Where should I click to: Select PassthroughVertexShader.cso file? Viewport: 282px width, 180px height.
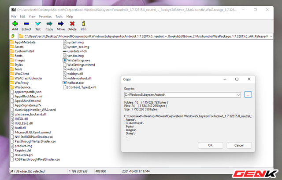point(33,141)
